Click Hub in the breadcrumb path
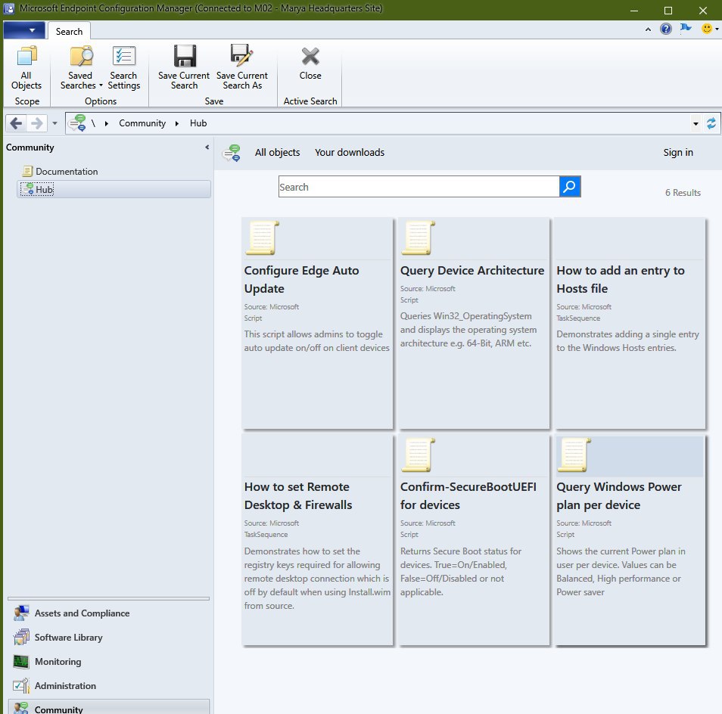Image resolution: width=722 pixels, height=714 pixels. [x=198, y=123]
